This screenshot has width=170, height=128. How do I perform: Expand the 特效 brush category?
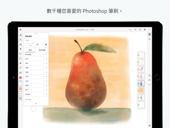tap(36, 76)
